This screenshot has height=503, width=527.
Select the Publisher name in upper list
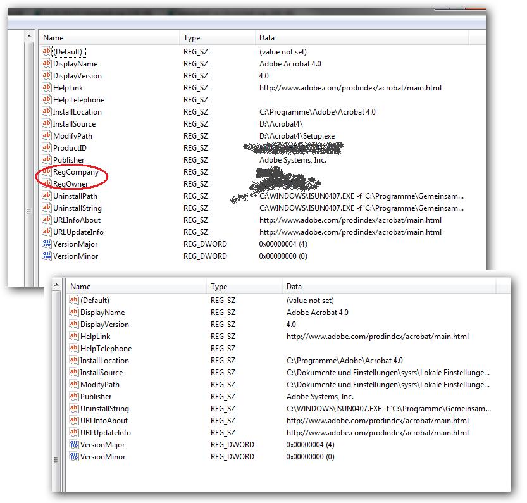coord(69,159)
